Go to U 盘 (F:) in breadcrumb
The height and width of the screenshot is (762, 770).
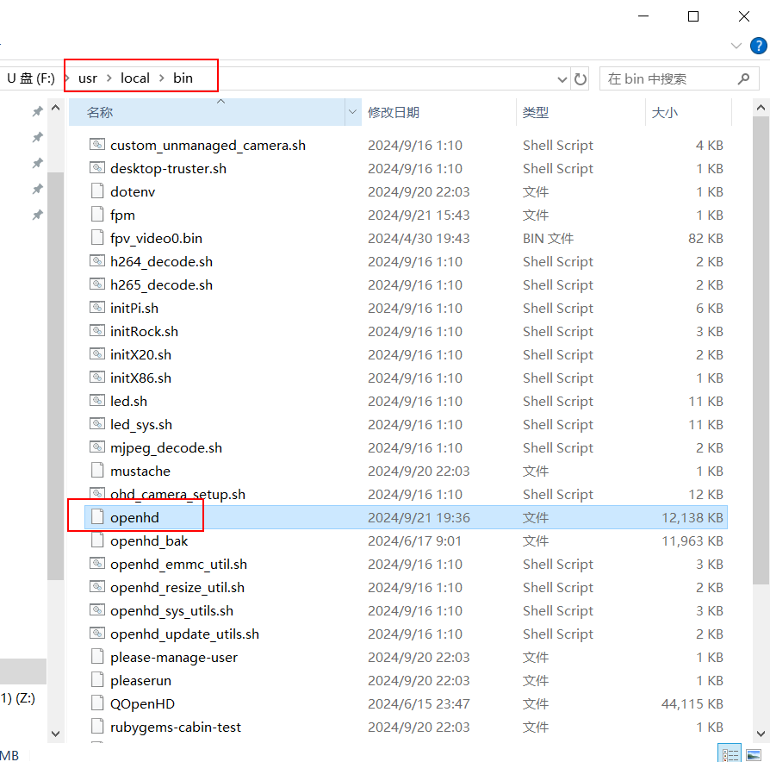click(31, 78)
